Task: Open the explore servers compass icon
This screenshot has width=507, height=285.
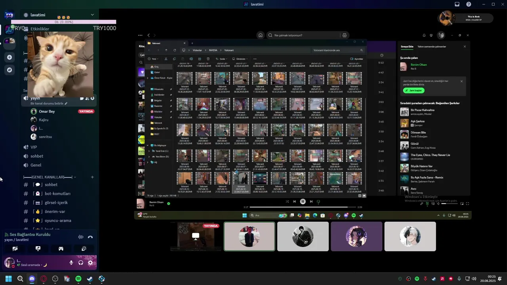Action: point(10,70)
